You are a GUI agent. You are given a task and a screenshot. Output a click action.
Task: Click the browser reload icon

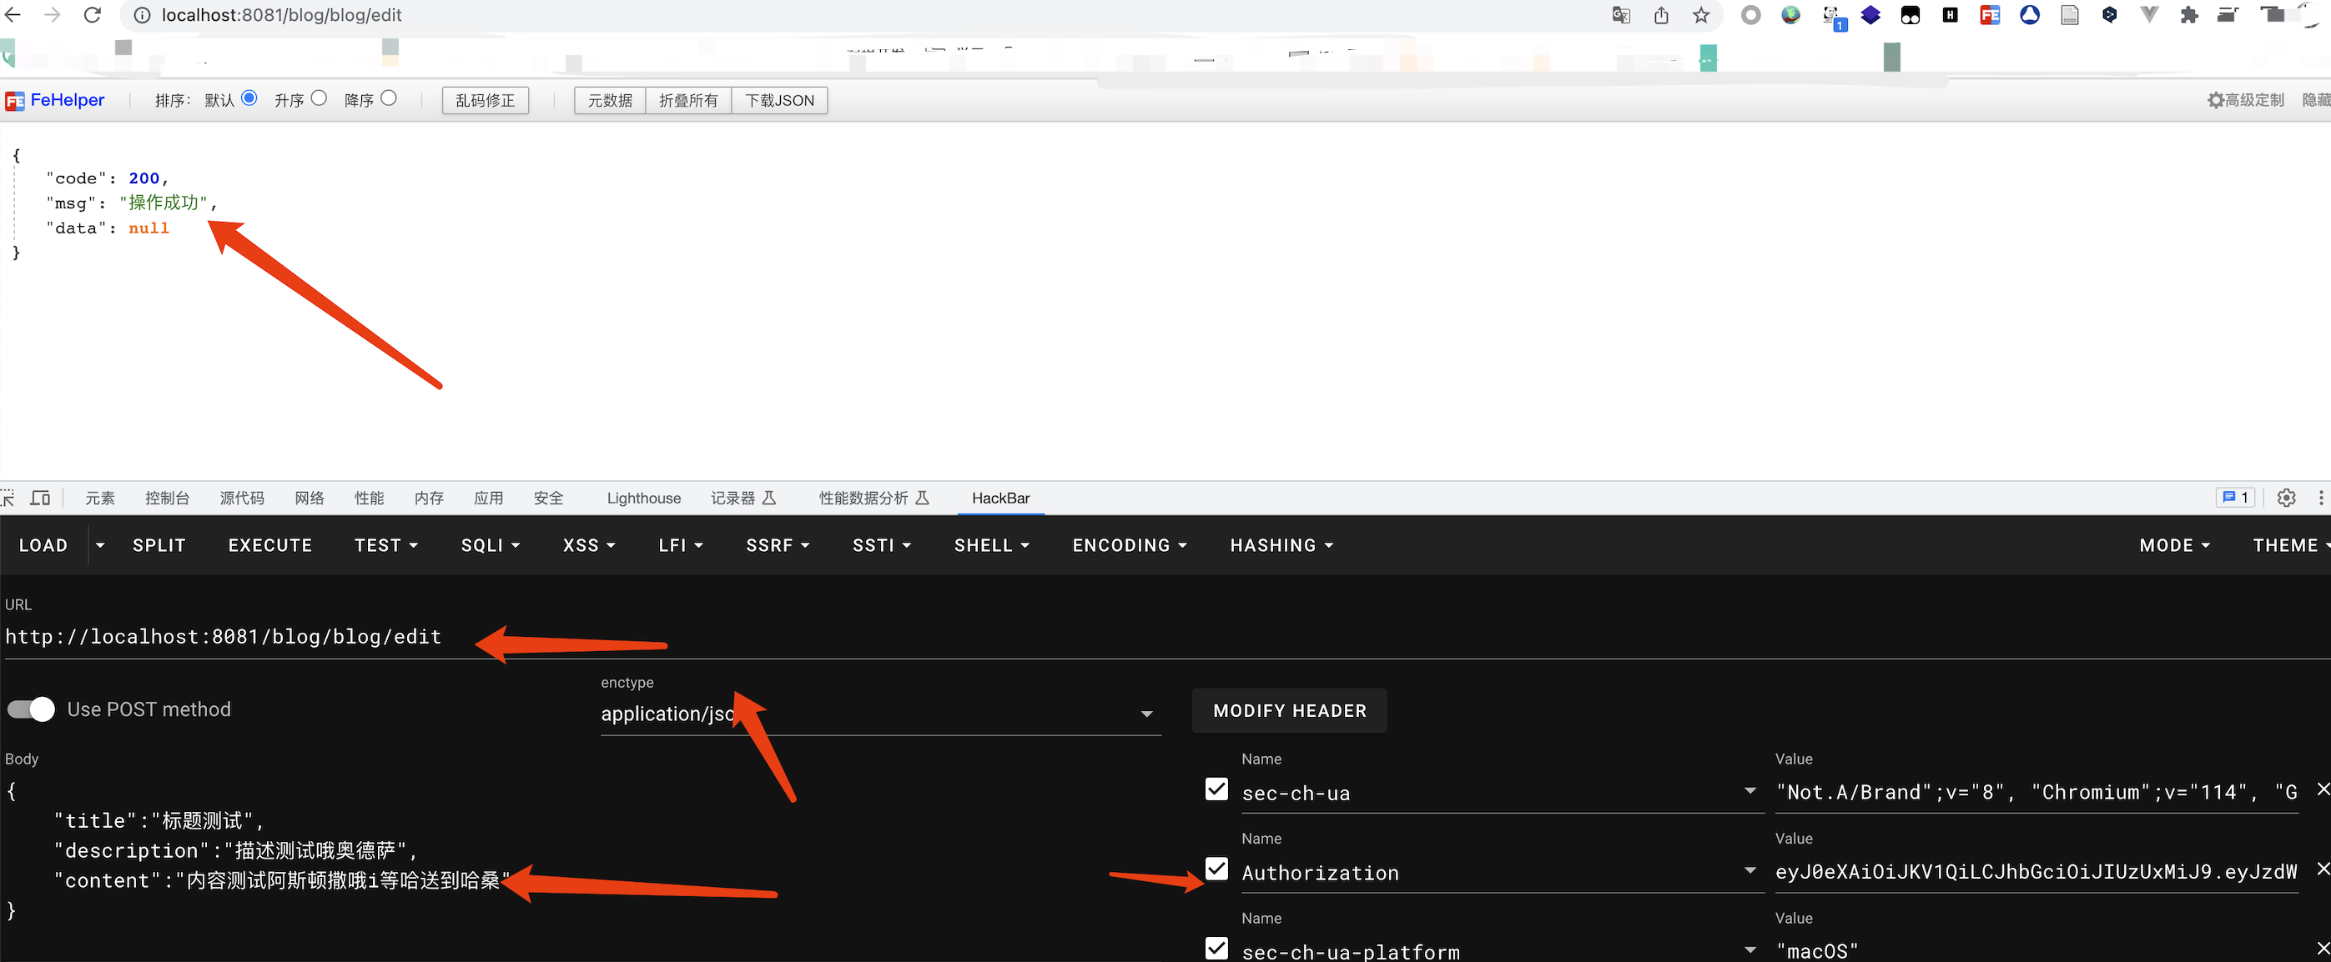(x=93, y=15)
